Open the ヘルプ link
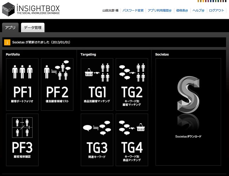This screenshot has width=229, height=176. [198, 10]
